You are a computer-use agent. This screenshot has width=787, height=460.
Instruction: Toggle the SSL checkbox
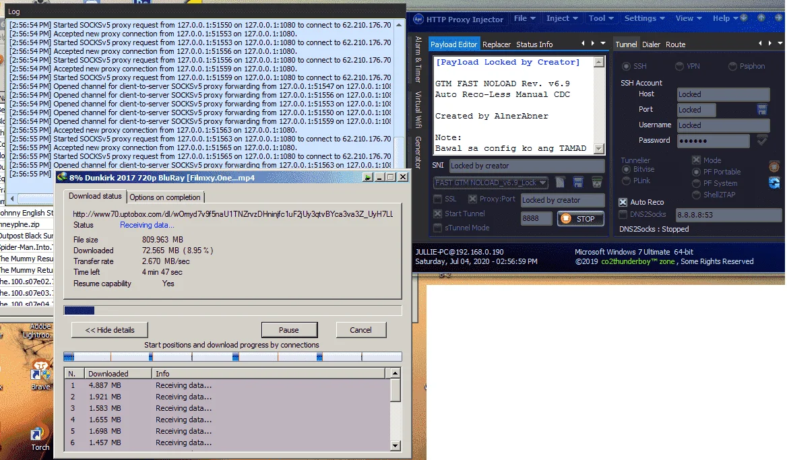(x=438, y=199)
